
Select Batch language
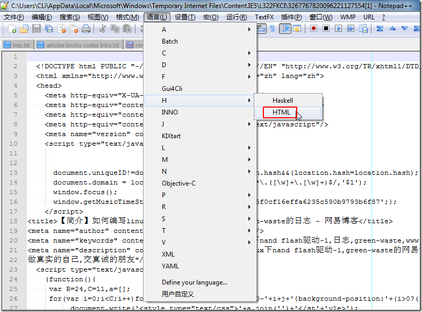199,41
